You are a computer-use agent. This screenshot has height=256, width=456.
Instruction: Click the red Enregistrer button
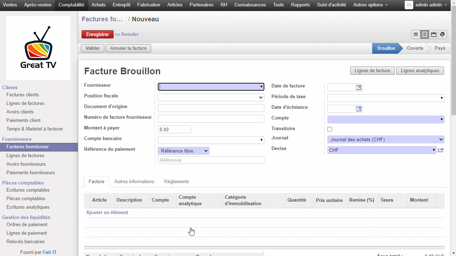point(98,34)
